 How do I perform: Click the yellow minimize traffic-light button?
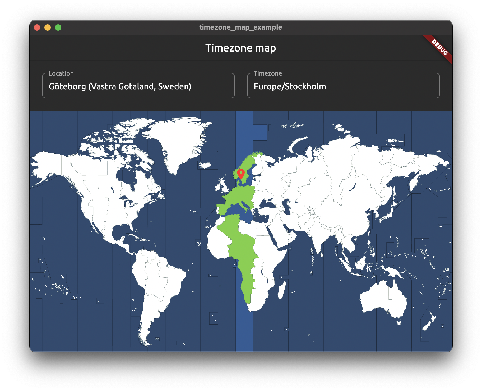(48, 27)
